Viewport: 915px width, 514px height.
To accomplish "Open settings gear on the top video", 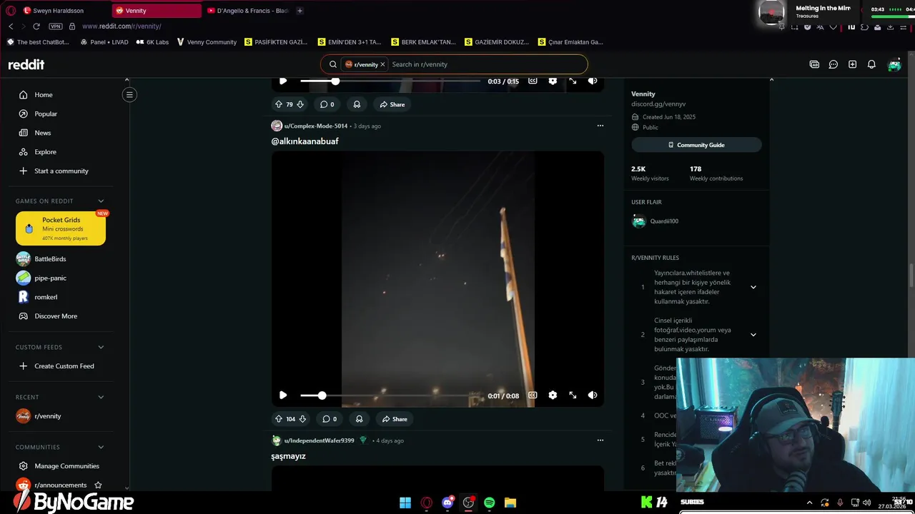I will click(x=553, y=81).
